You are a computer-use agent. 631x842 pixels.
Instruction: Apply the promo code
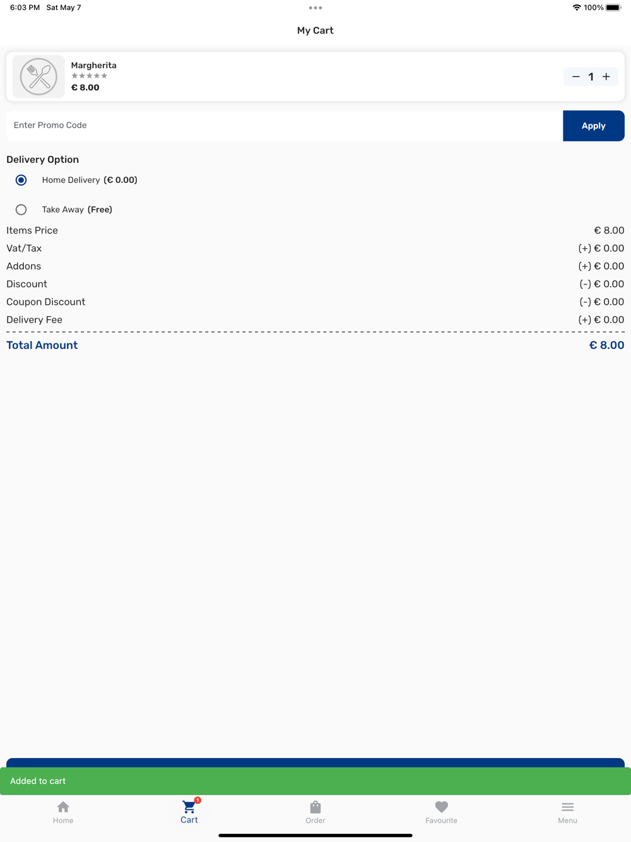[x=594, y=126]
